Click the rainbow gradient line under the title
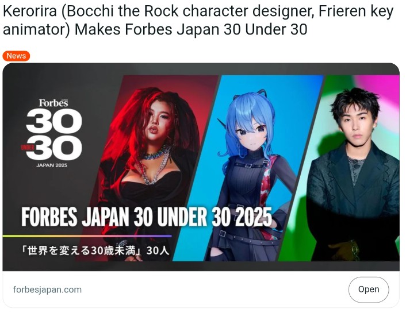This screenshot has height=313, width=406. (x=87, y=236)
